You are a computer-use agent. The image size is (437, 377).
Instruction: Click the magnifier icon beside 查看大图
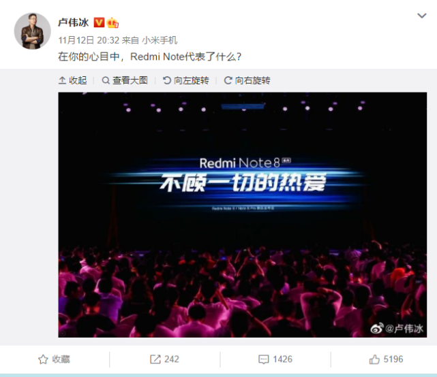pos(106,80)
